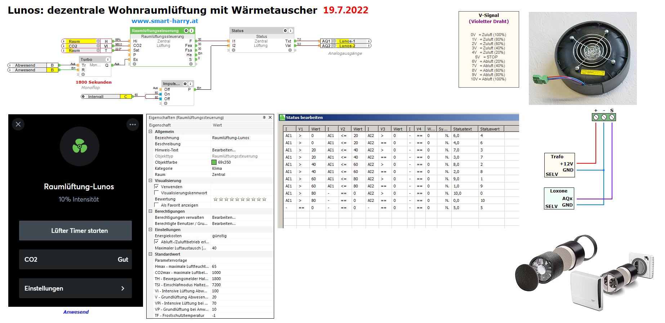
Task: Click info icon on Raumlüftungssteuerung block
Action: pyautogui.click(x=191, y=31)
